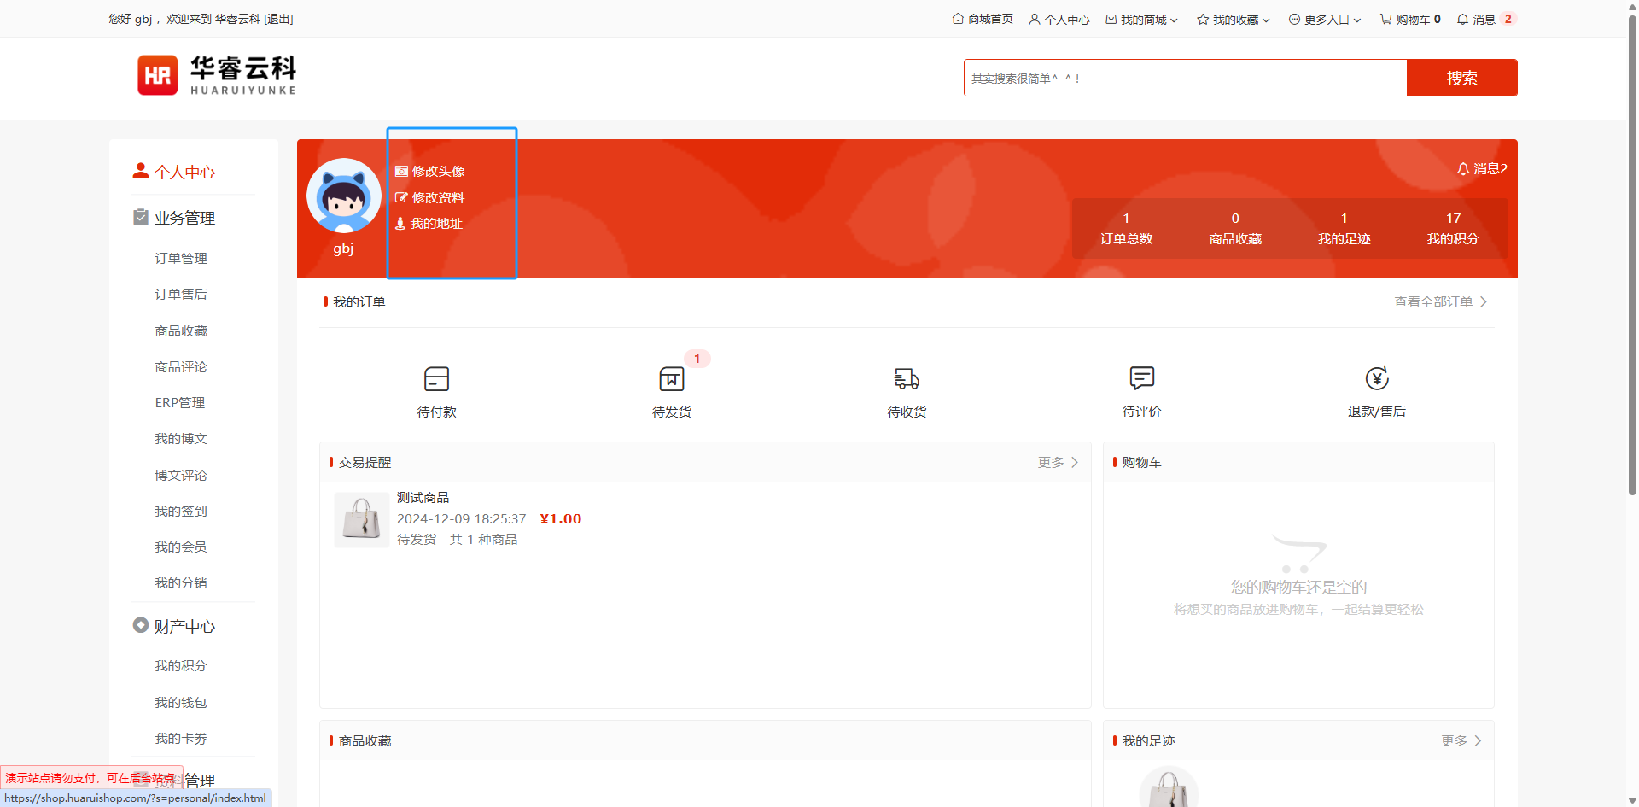
Task: Expand the 我的商城 dropdown menu
Action: (x=1142, y=19)
